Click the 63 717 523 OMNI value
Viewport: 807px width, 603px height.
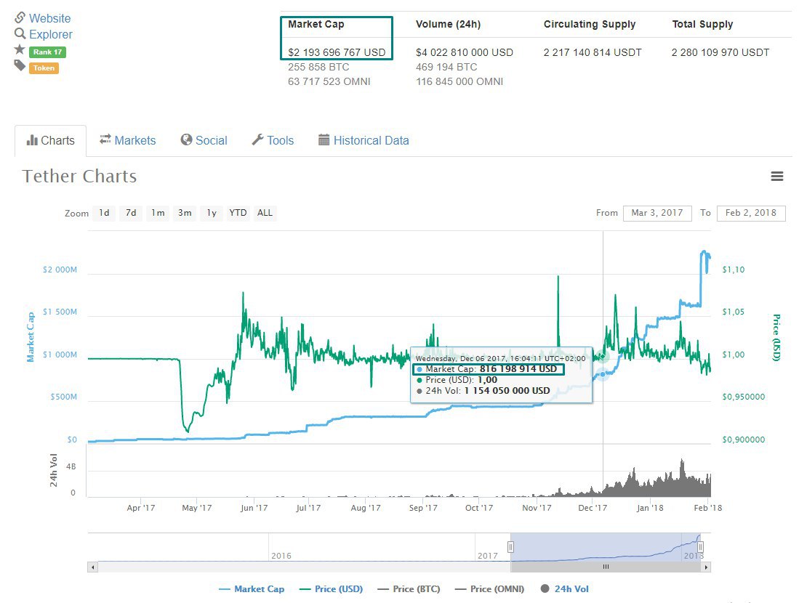[329, 81]
